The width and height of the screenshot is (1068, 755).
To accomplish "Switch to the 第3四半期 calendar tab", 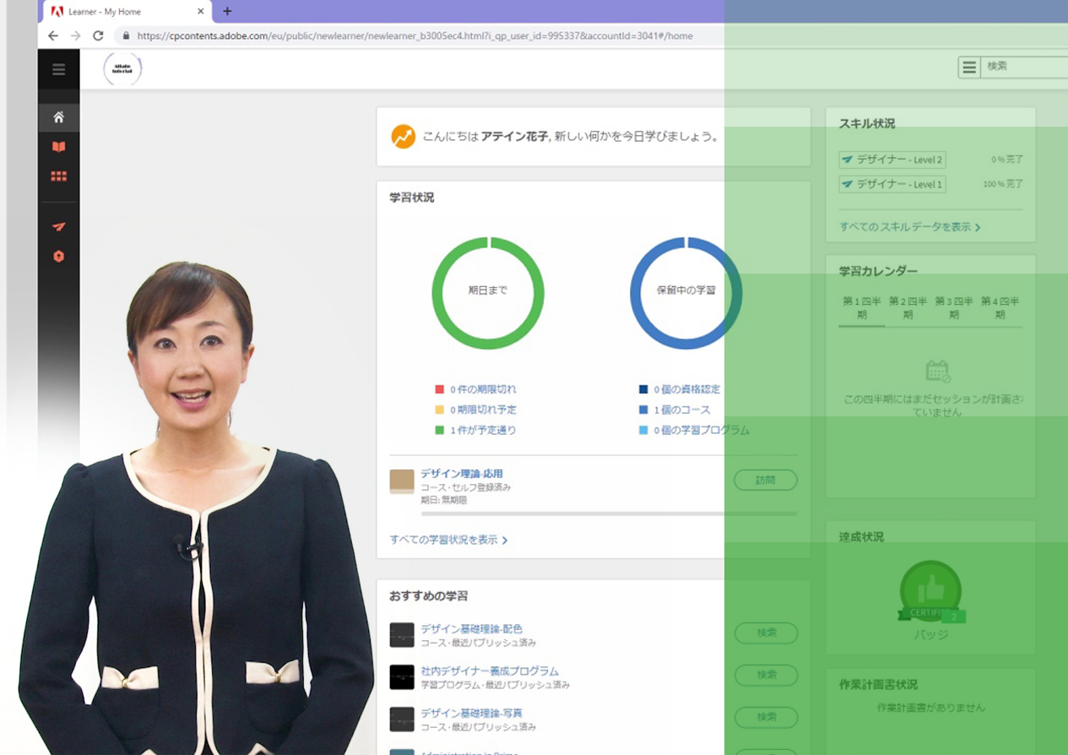I will click(953, 307).
